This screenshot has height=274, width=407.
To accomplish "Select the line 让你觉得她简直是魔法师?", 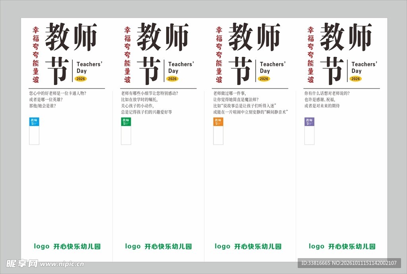I will 236,100.
